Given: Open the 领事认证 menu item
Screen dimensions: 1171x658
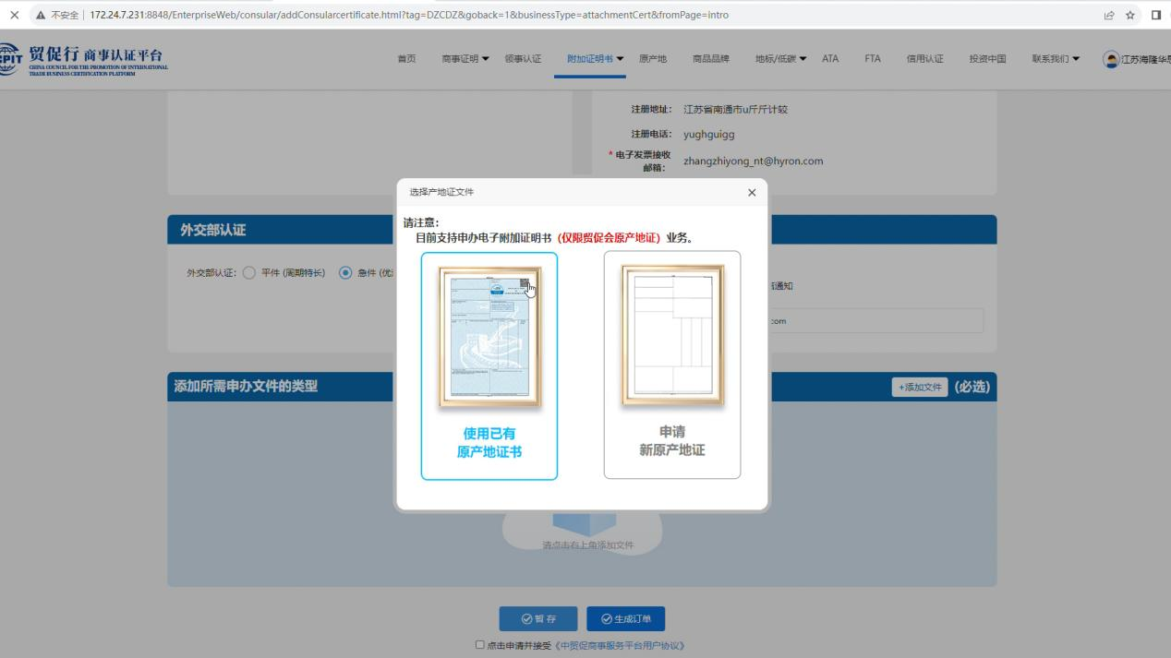Looking at the screenshot, I should pos(523,59).
